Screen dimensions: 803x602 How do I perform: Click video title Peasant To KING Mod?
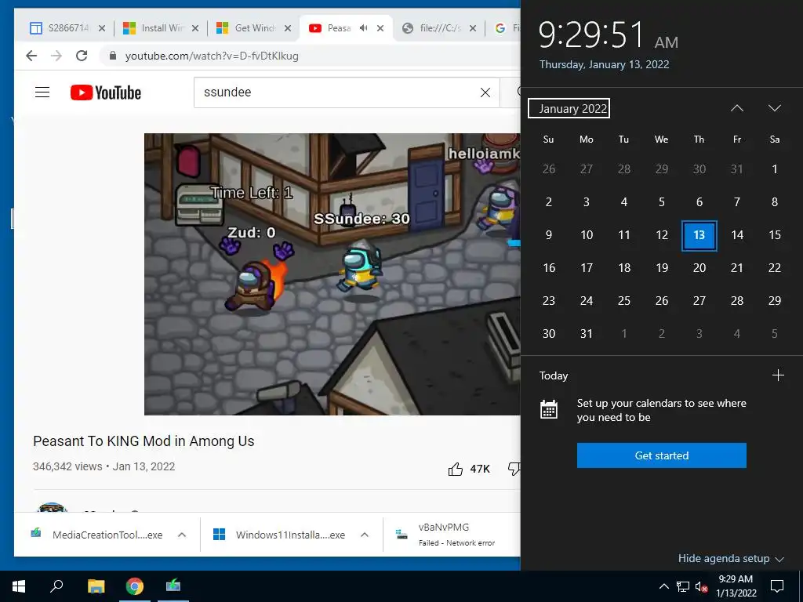point(144,441)
